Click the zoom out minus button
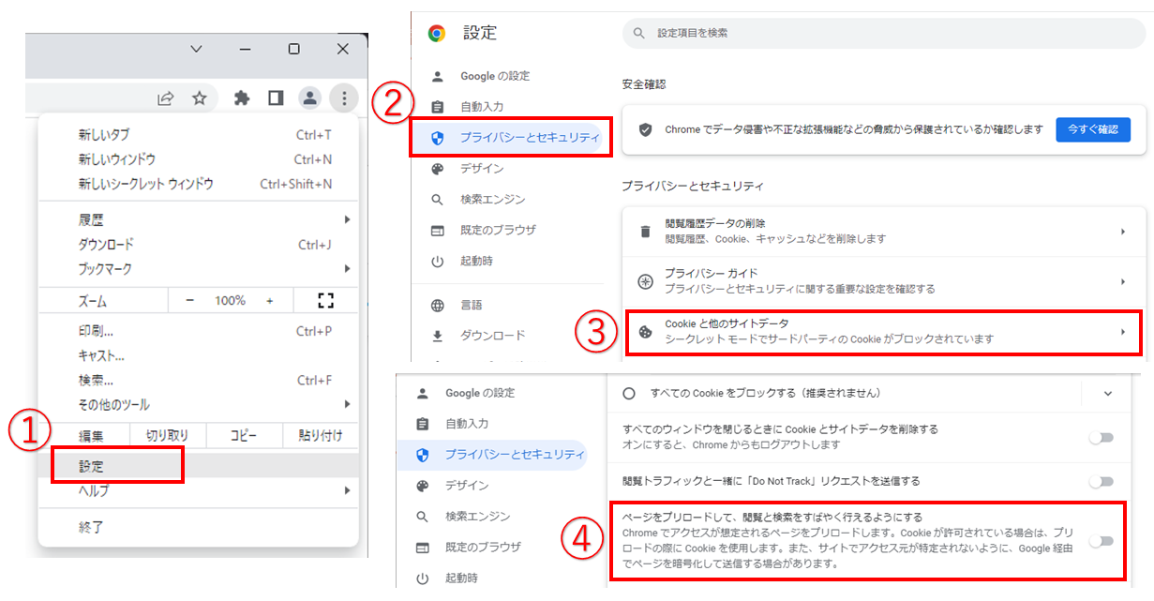Screen dimensions: 1154x601 (189, 301)
